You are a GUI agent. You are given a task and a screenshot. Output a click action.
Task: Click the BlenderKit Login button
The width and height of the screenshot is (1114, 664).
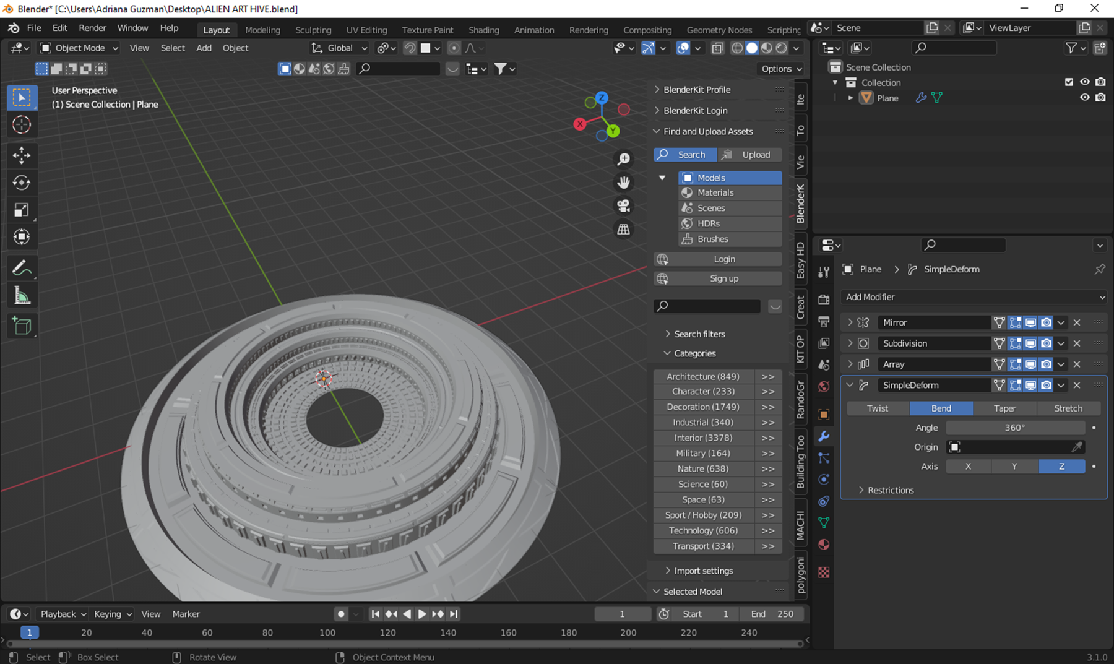click(718, 259)
